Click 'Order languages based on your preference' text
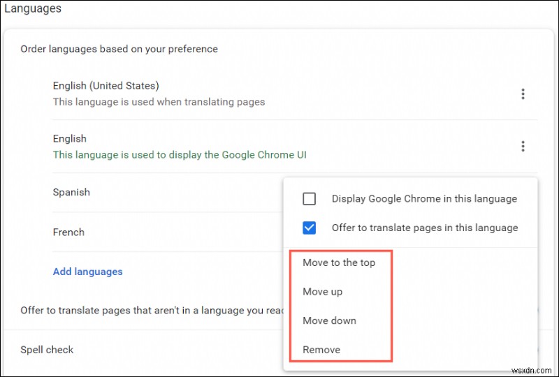 click(x=119, y=49)
